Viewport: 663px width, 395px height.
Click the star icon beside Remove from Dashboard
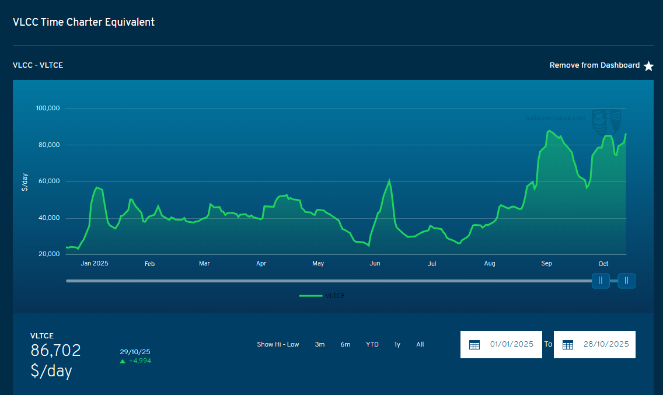point(648,66)
